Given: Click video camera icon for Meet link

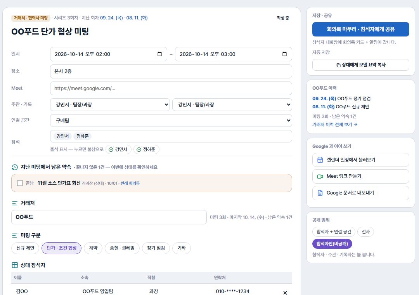Looking at the screenshot, I should click(x=320, y=177).
